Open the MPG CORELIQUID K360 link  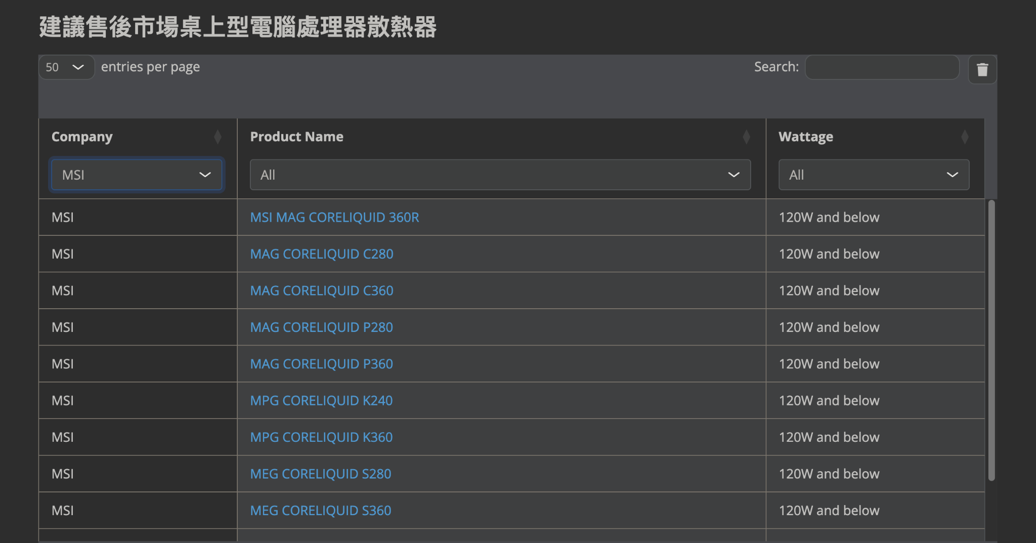pos(321,437)
